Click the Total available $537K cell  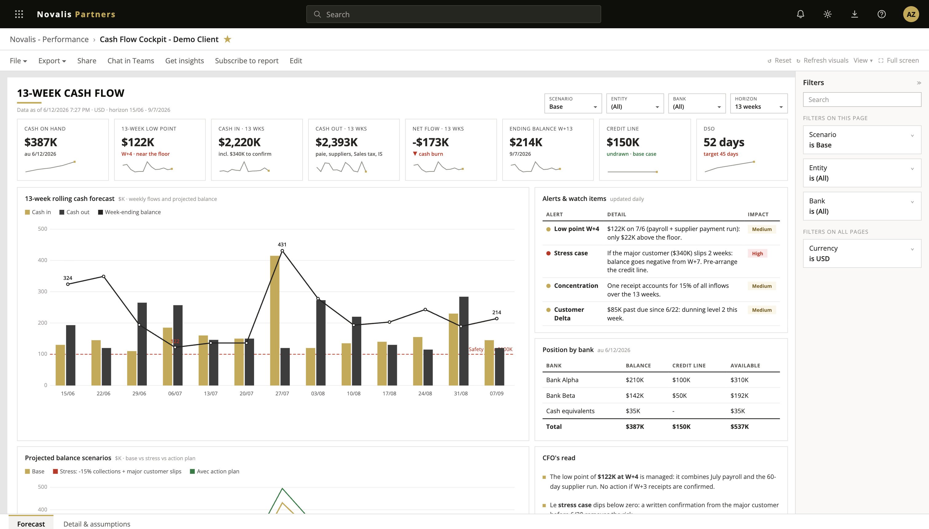(739, 426)
